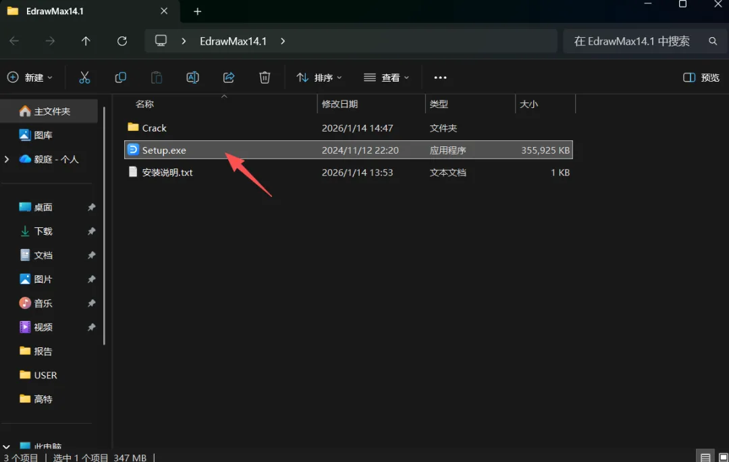
Task: Click the Setup.exe application icon
Action: 133,150
